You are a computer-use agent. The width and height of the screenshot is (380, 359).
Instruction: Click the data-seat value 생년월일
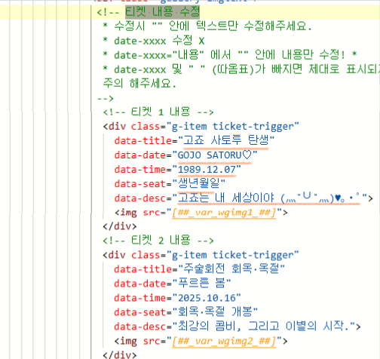(x=198, y=183)
